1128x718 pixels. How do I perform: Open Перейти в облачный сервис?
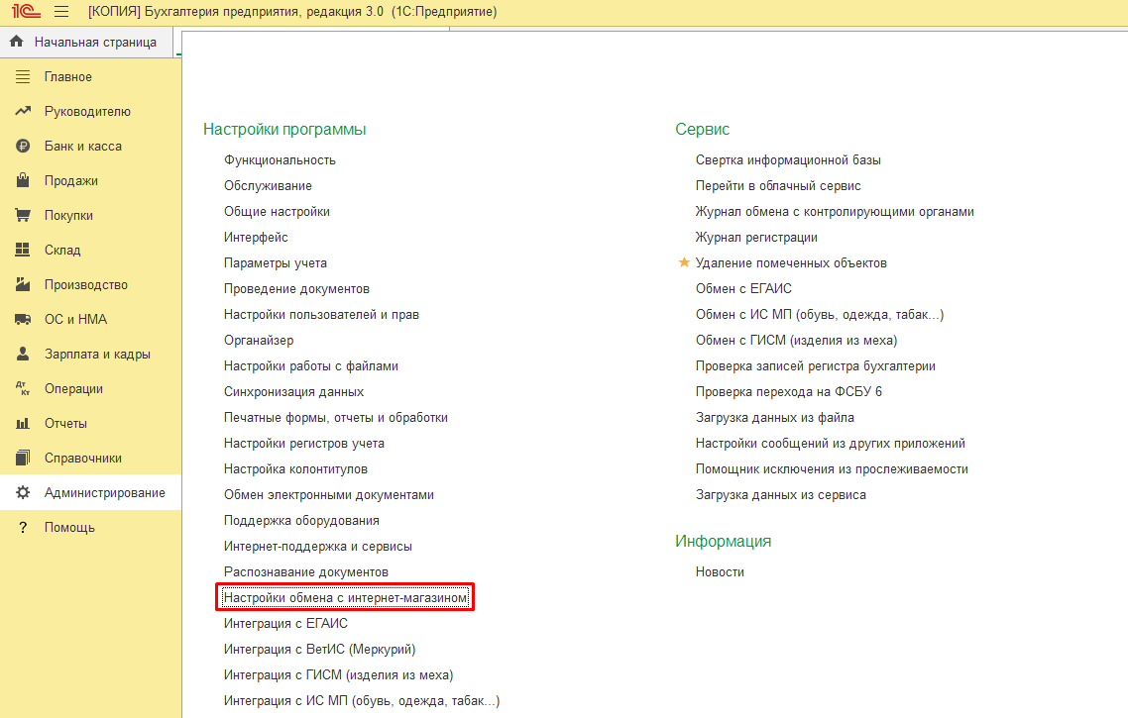pyautogui.click(x=778, y=186)
